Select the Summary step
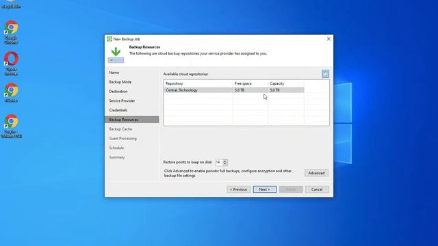 click(117, 157)
